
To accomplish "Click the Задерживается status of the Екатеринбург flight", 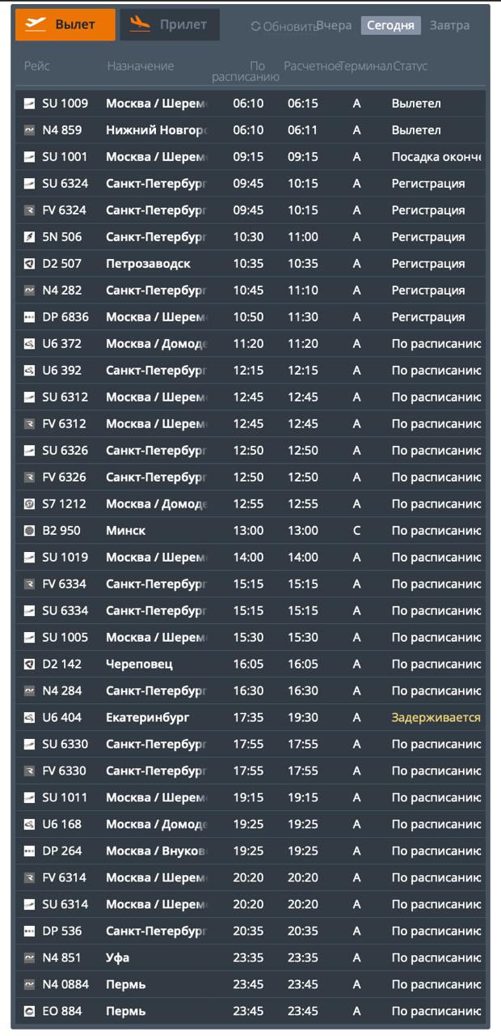I will pos(436,718).
